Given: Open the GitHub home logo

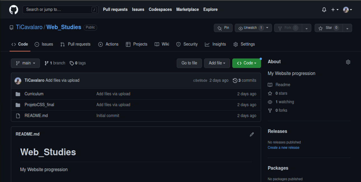Looking at the screenshot, I should click(14, 9).
